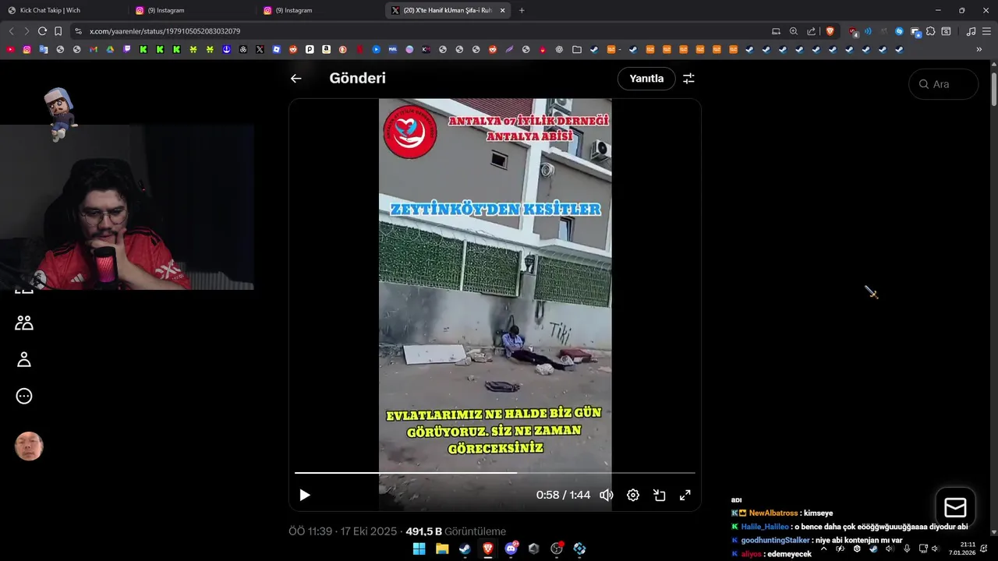Open the More circle menu in sidebar
This screenshot has height=561, width=998.
pos(24,396)
